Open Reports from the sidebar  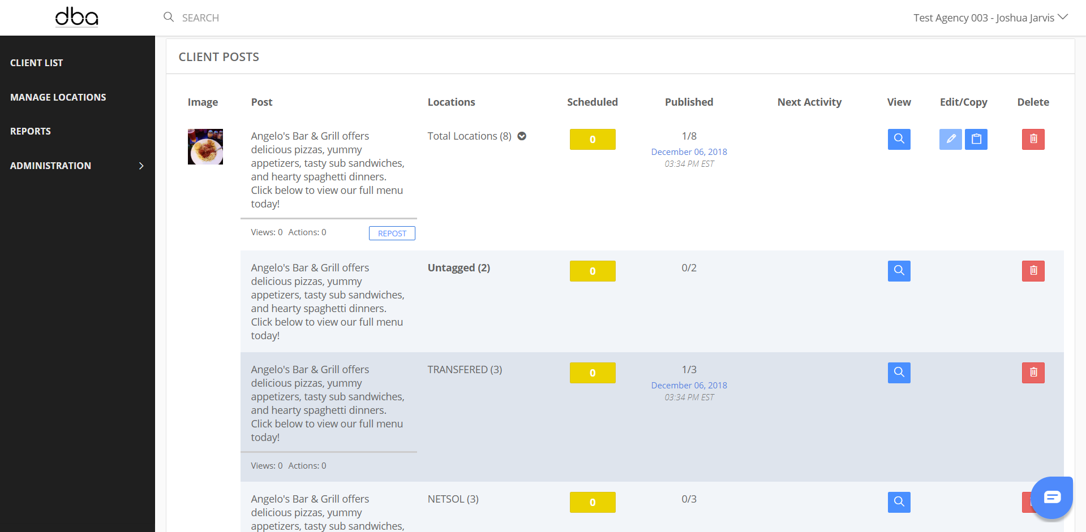click(x=31, y=131)
